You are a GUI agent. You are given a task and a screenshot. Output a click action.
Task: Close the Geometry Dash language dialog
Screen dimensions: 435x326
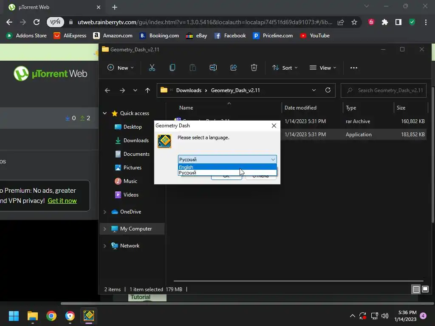(x=274, y=126)
